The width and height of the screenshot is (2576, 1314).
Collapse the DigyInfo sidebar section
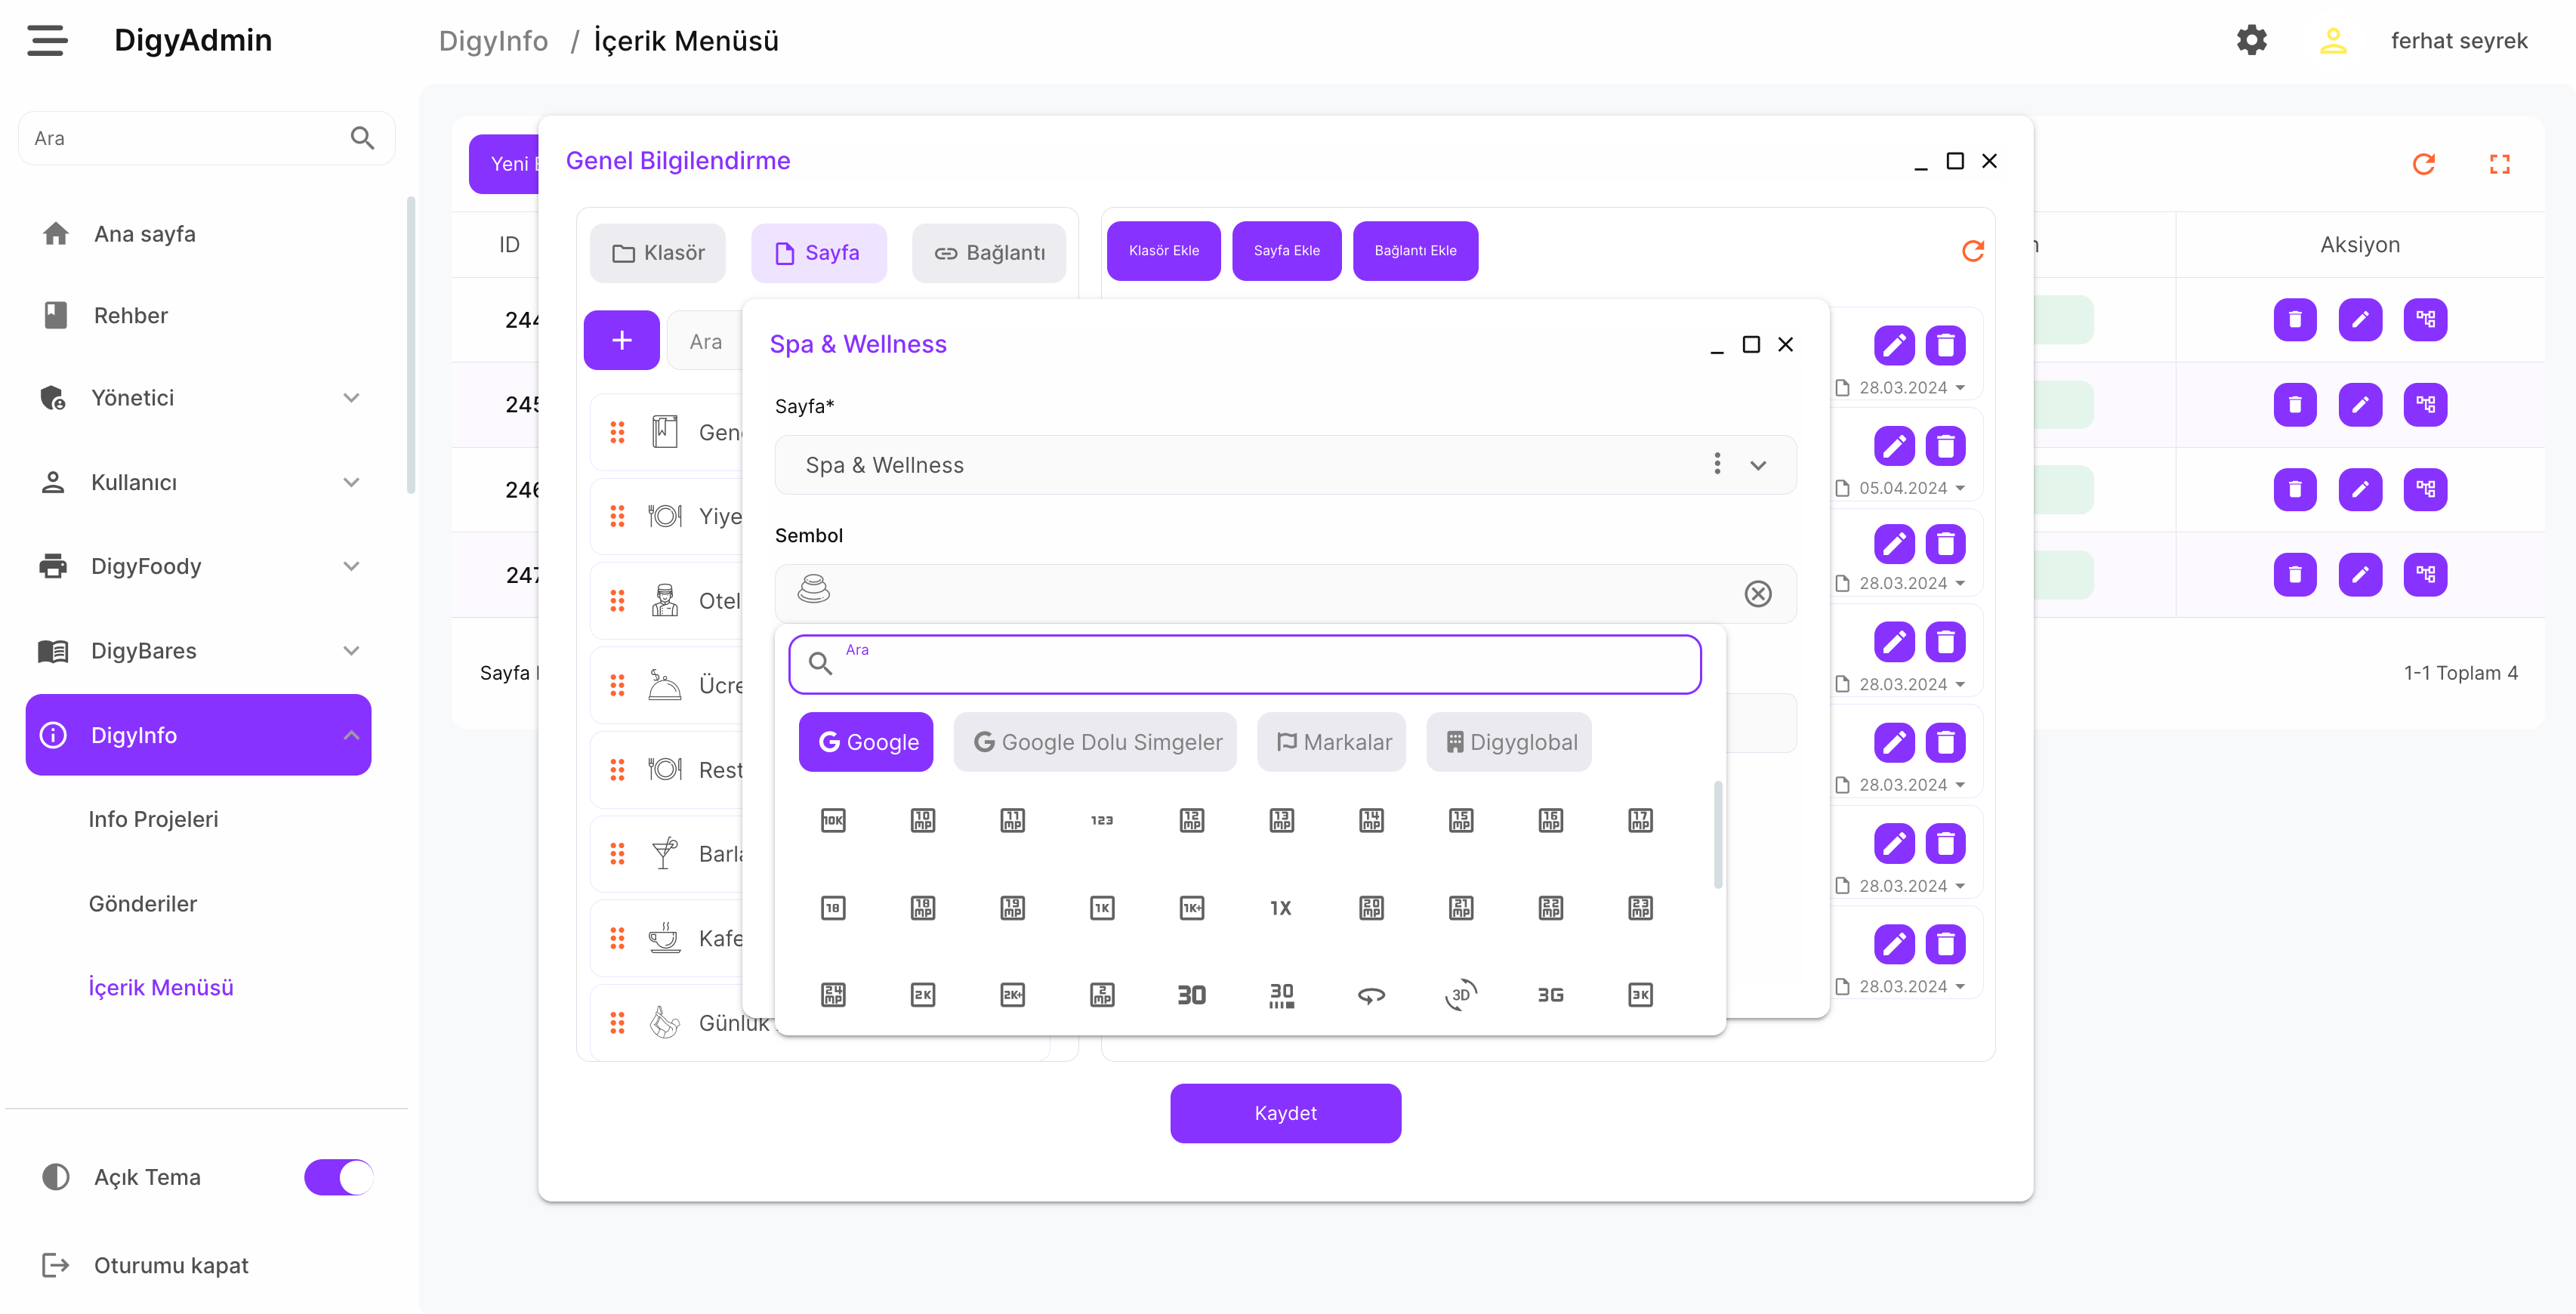tap(351, 734)
